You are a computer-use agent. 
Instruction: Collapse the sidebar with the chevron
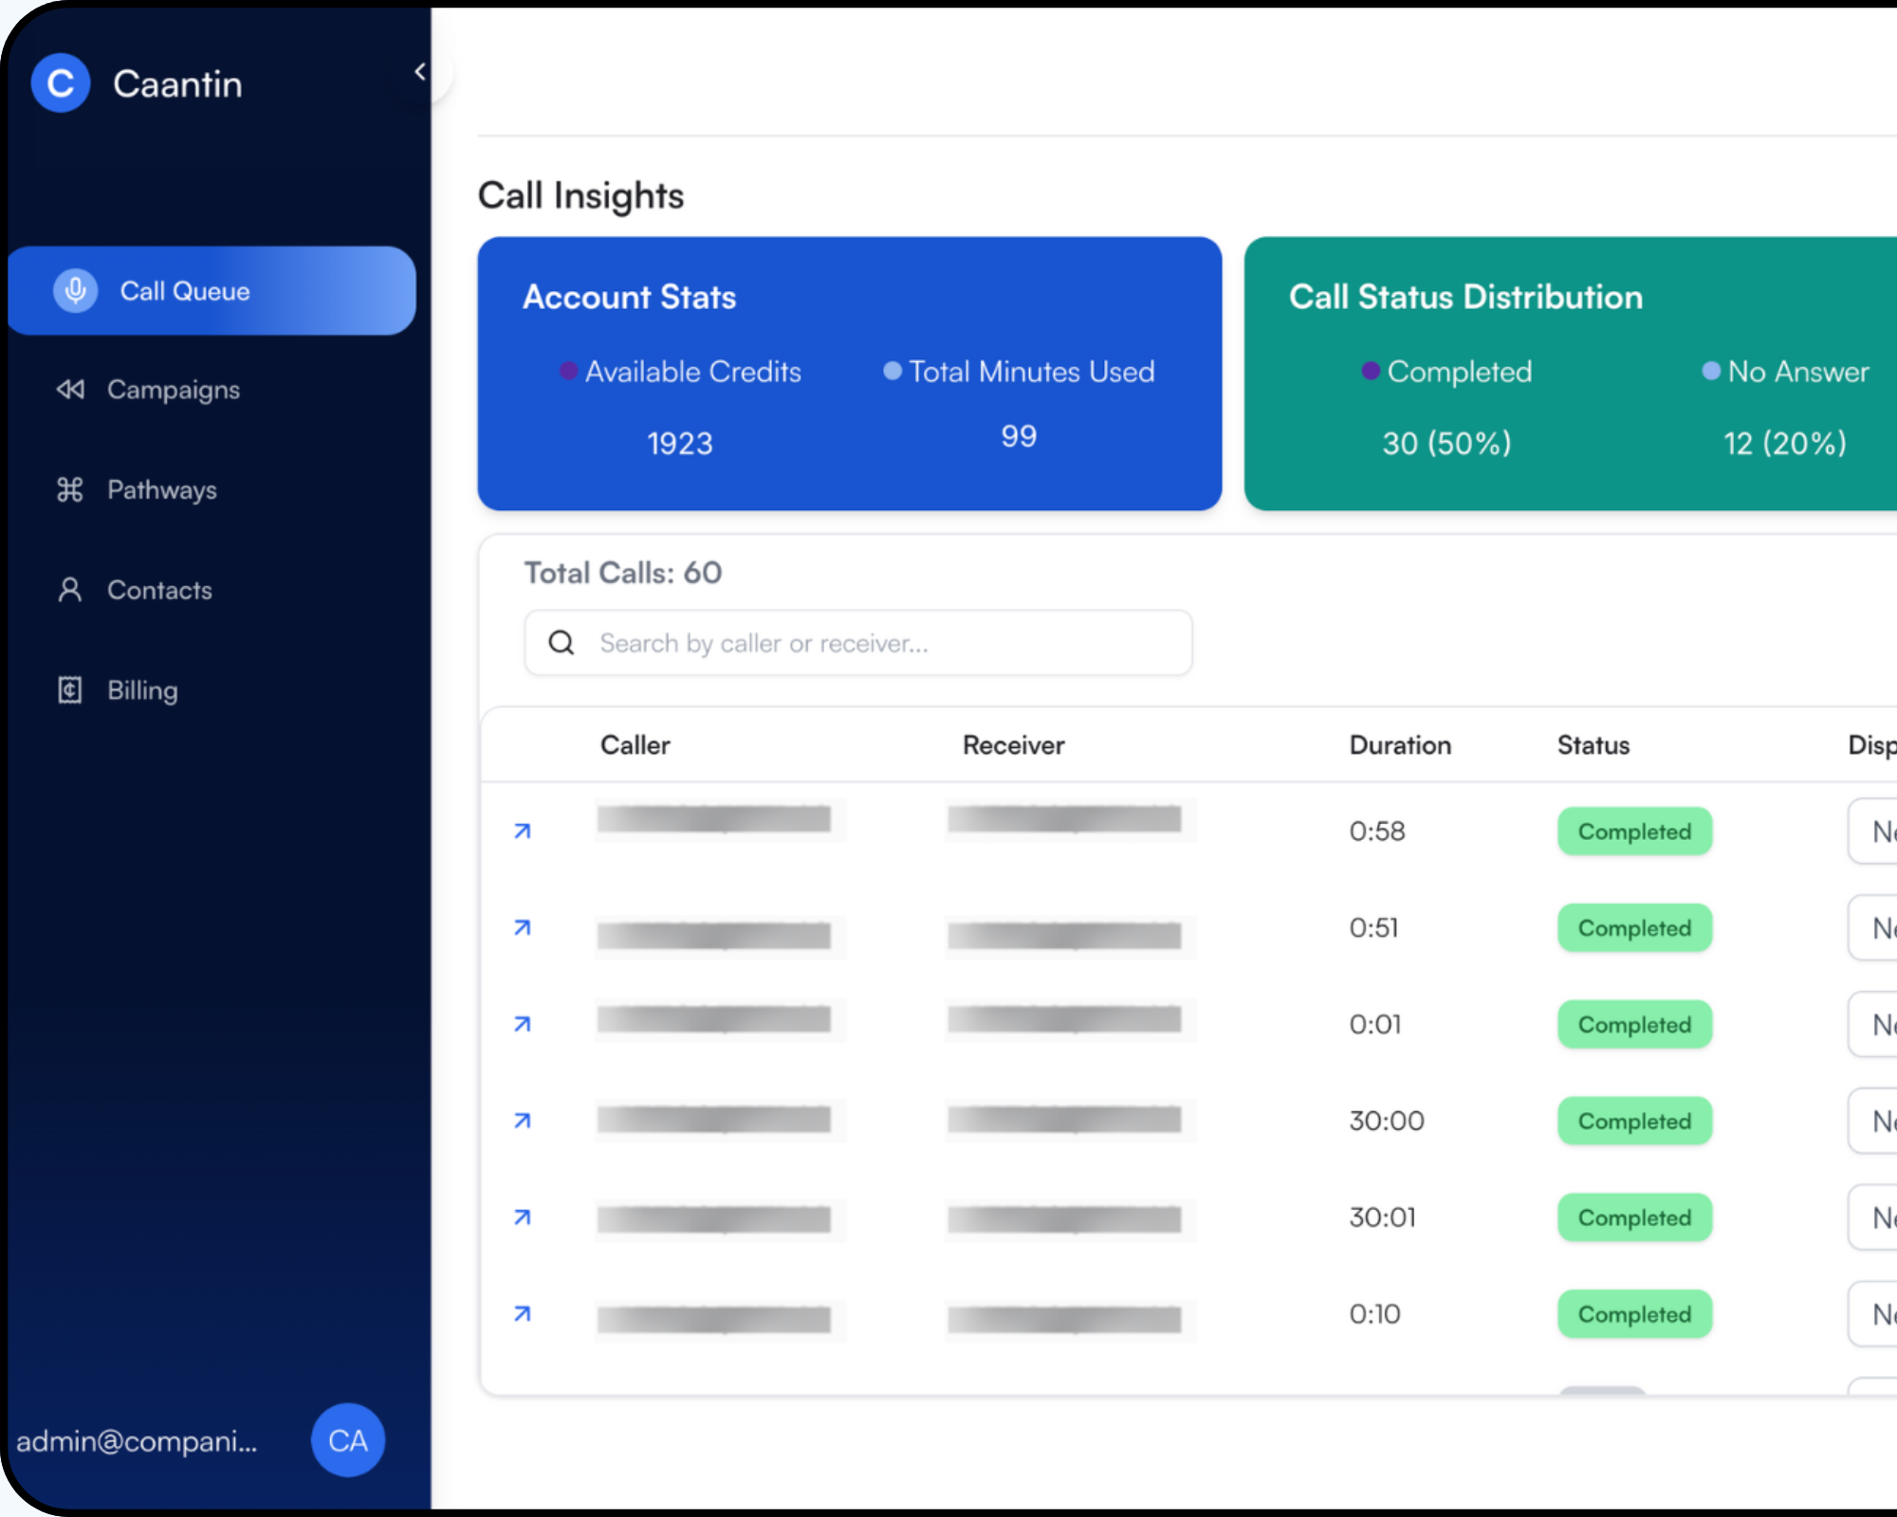point(419,69)
